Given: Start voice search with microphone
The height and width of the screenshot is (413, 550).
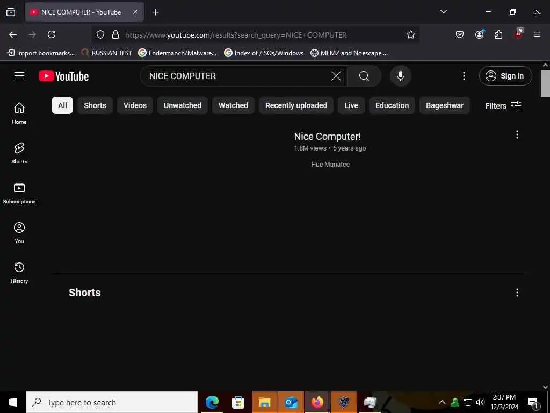Looking at the screenshot, I should (x=401, y=76).
